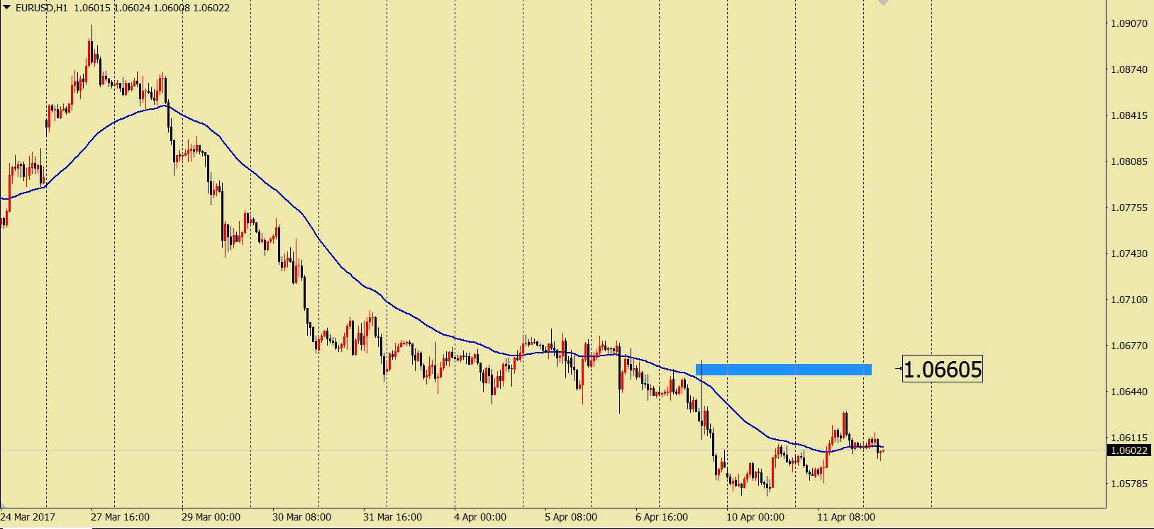
Task: Click time axis label 10 Apr 00:00
Action: click(755, 517)
